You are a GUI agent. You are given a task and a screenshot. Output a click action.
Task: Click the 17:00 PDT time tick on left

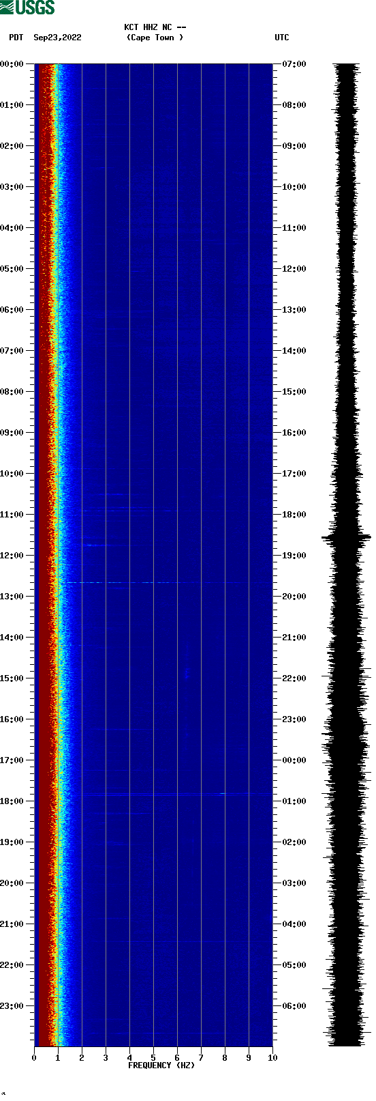point(12,760)
